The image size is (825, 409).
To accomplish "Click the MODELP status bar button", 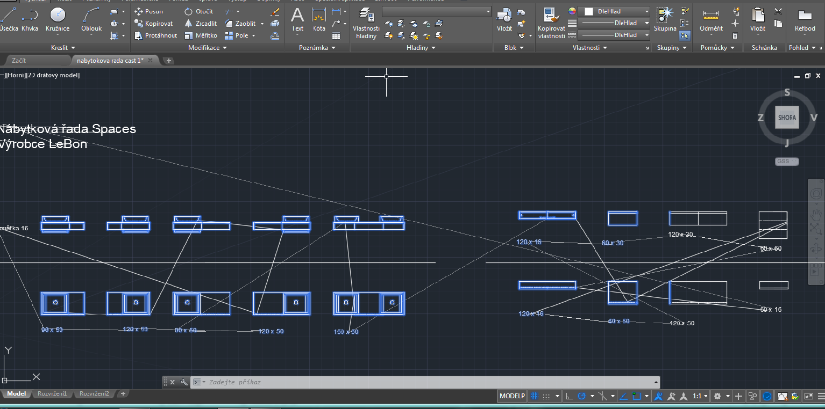I will click(512, 396).
